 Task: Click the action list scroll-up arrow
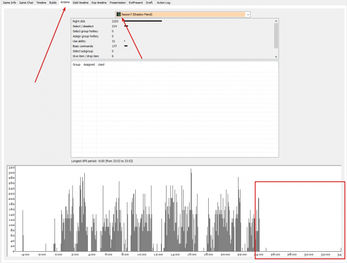click(x=276, y=21)
